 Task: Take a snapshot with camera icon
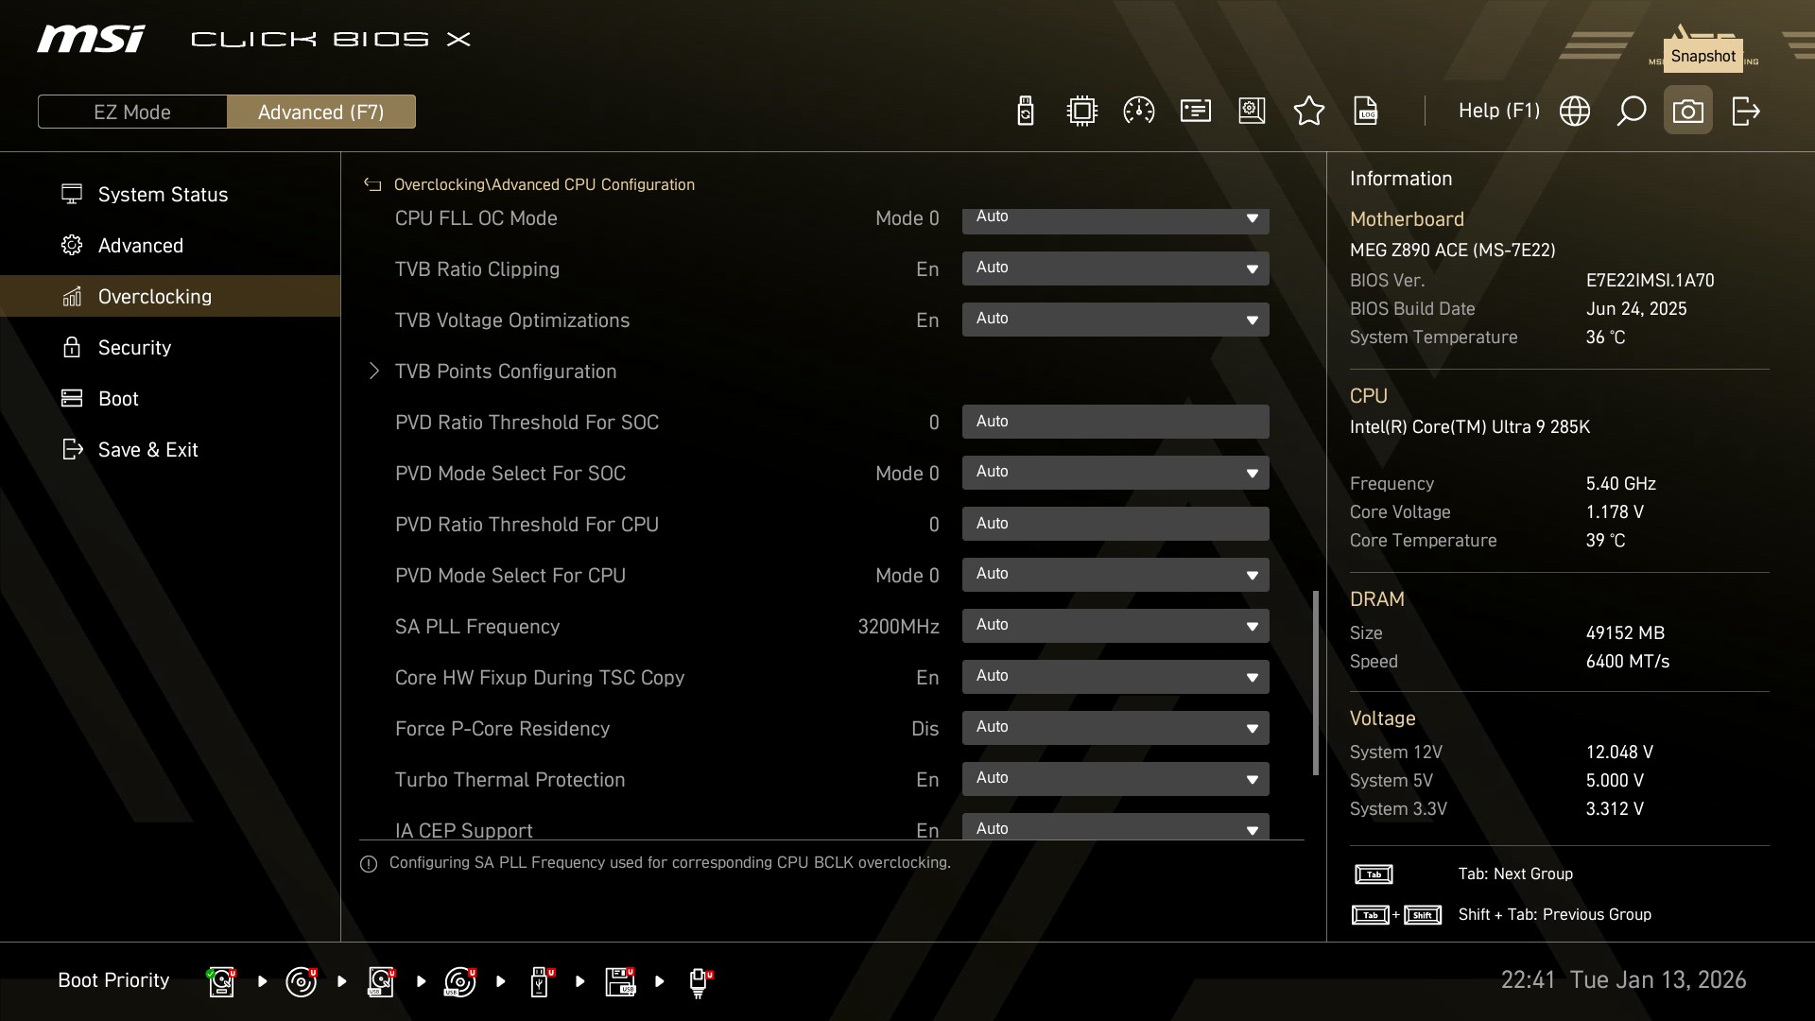pos(1687,112)
